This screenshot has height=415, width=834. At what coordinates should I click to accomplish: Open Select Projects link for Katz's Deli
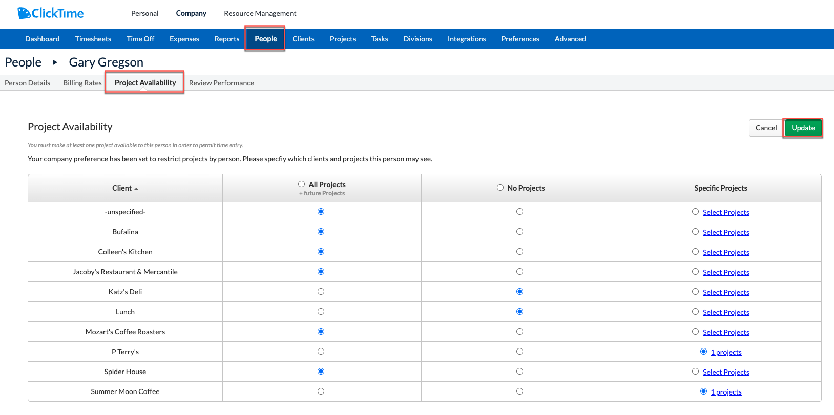tap(726, 292)
